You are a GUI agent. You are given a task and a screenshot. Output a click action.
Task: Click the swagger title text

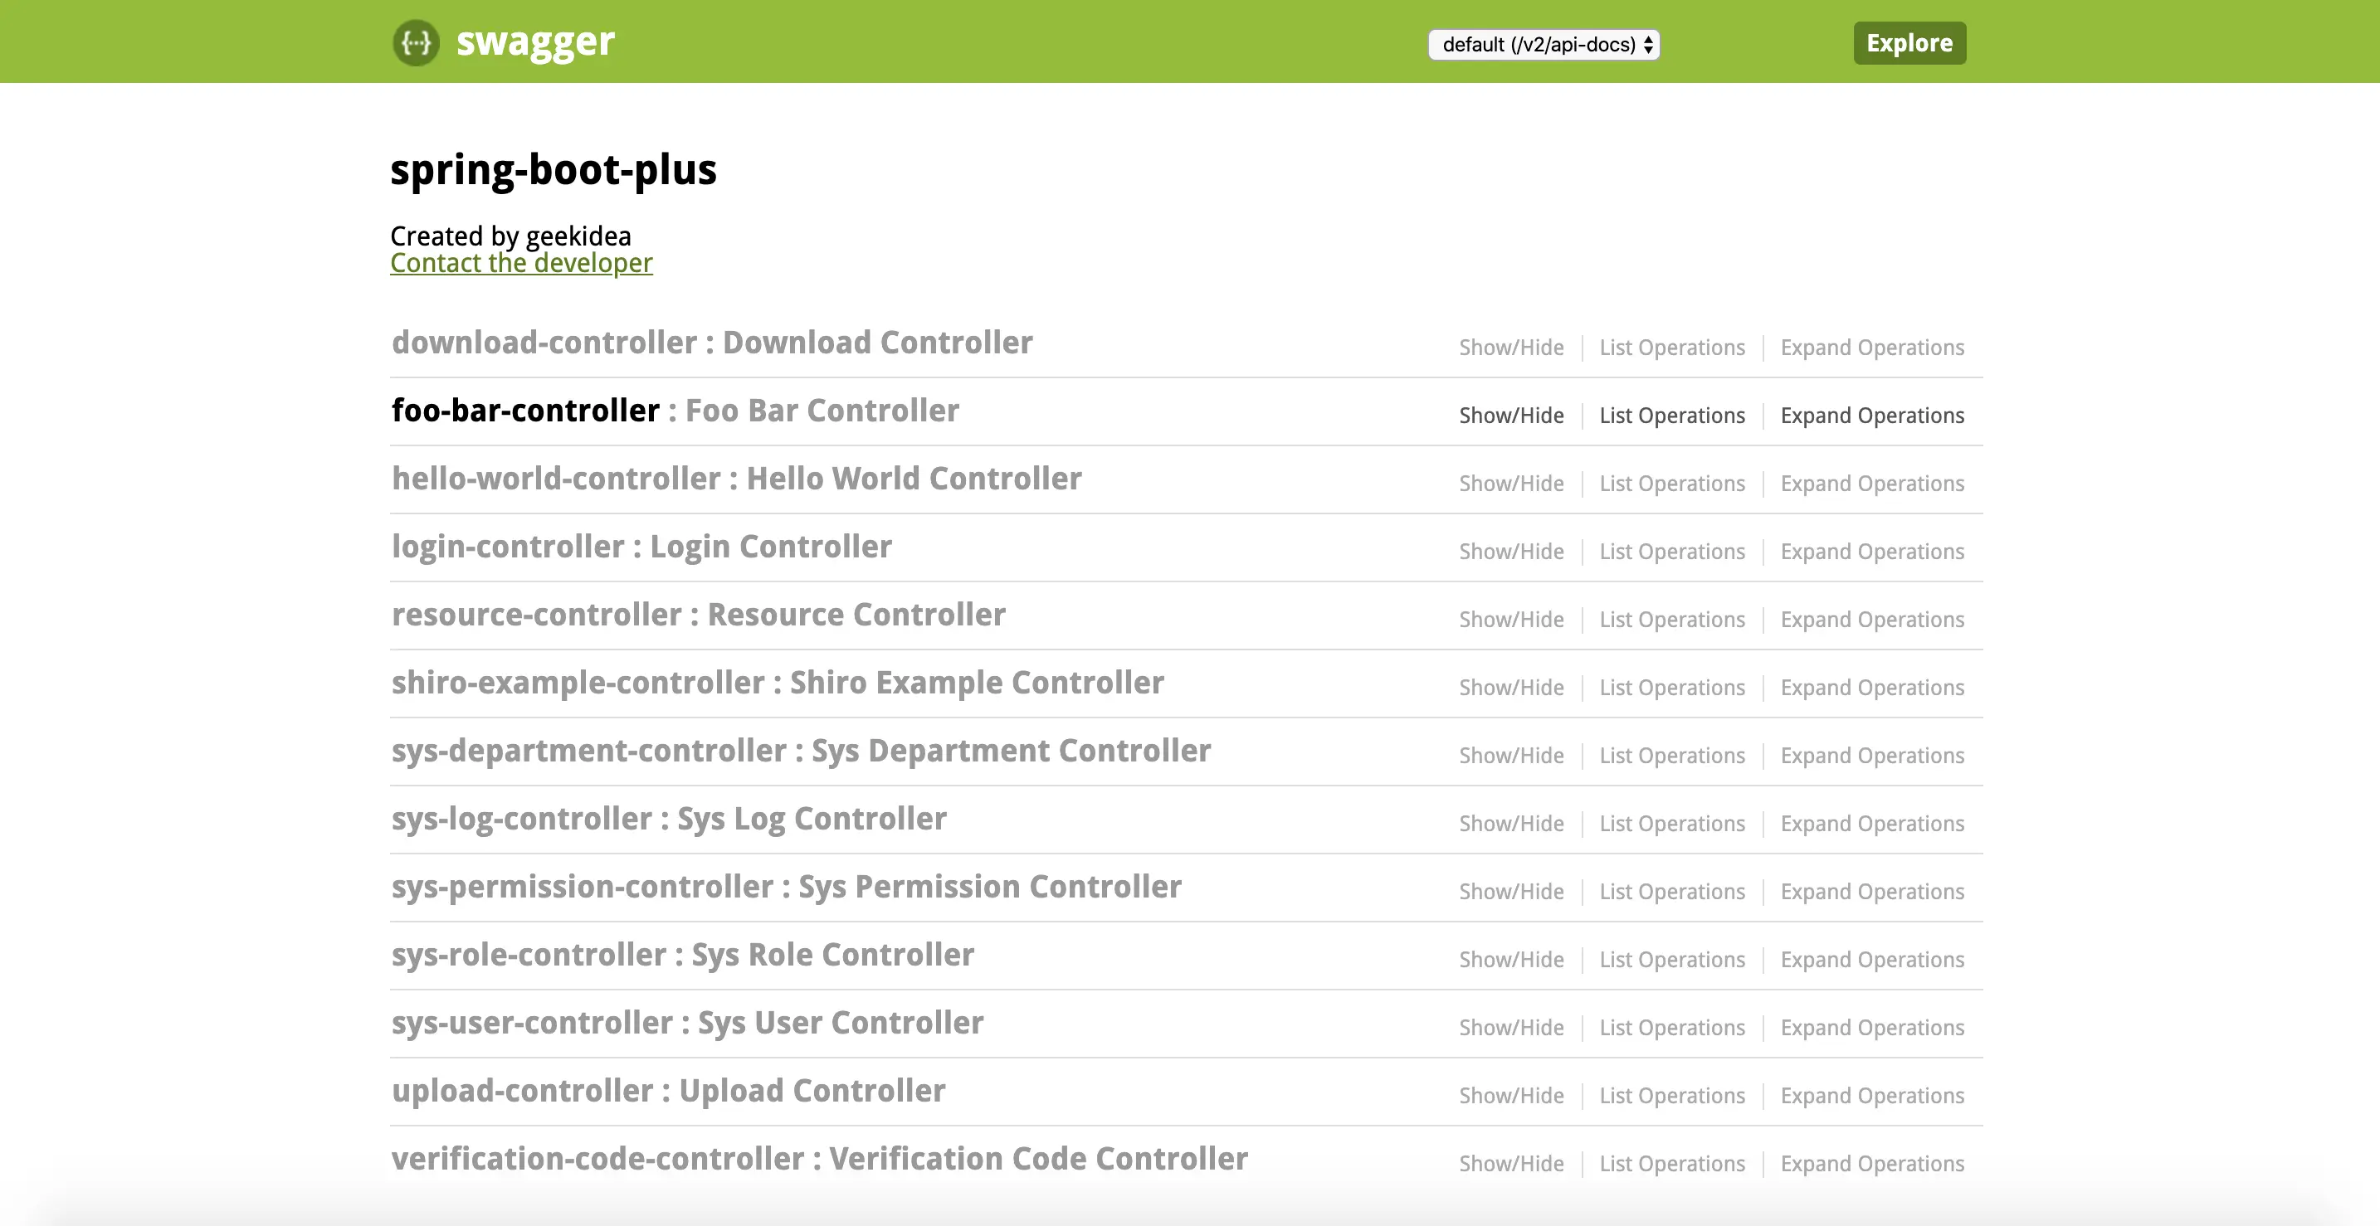pyautogui.click(x=535, y=42)
